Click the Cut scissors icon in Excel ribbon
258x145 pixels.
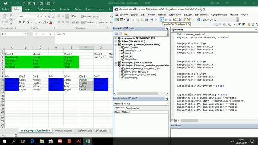(11, 15)
